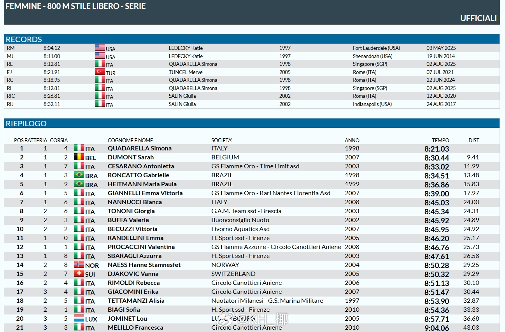Click the distance value 9.41

(x=473, y=157)
